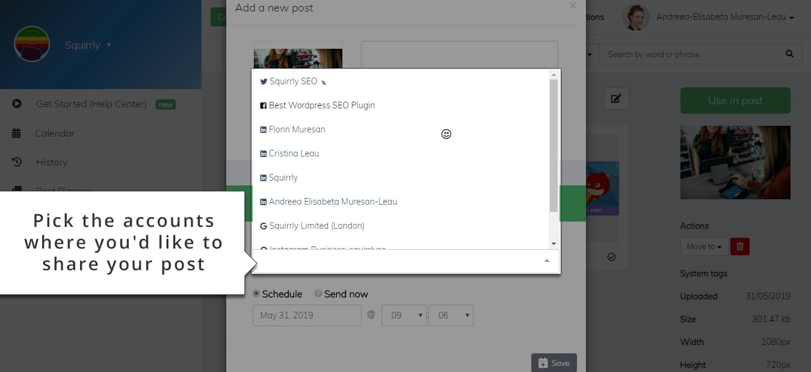
Task: Open the hour dropdown showing 09
Action: pos(404,315)
